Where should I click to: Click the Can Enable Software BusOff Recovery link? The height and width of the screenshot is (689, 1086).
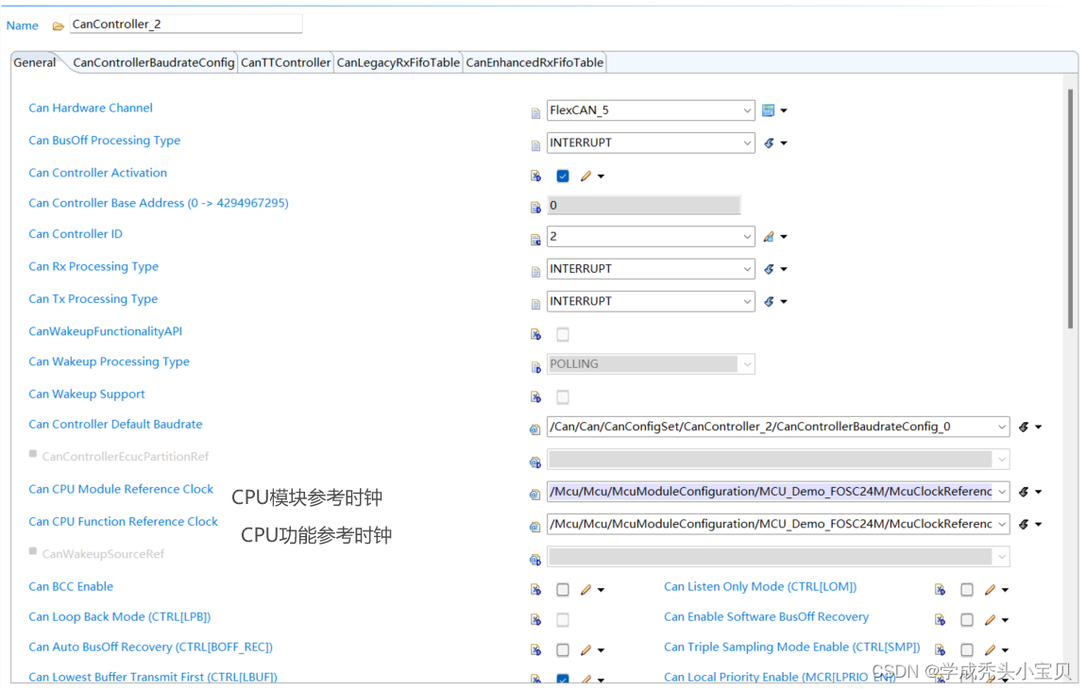click(765, 616)
